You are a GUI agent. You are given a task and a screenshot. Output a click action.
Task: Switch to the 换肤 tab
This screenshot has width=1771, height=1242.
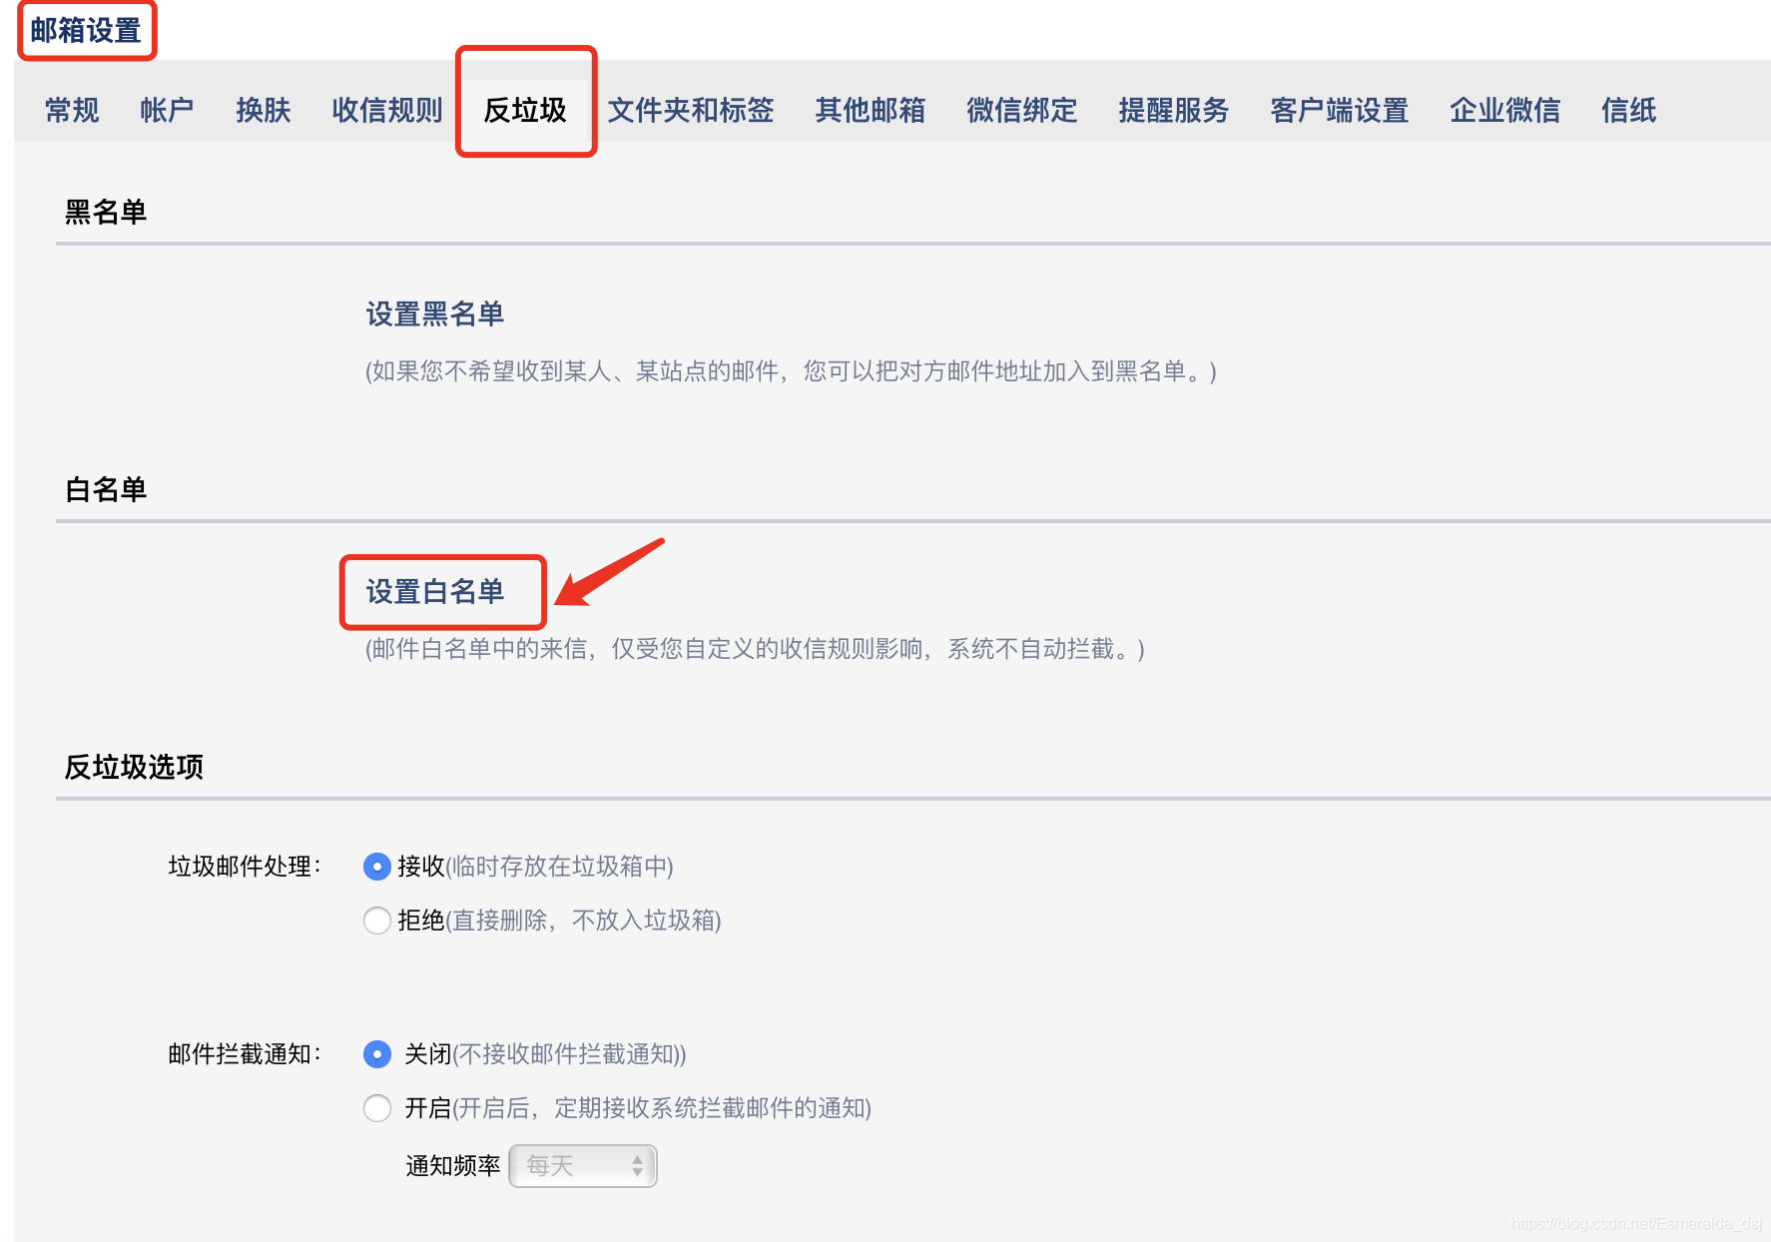pos(263,111)
